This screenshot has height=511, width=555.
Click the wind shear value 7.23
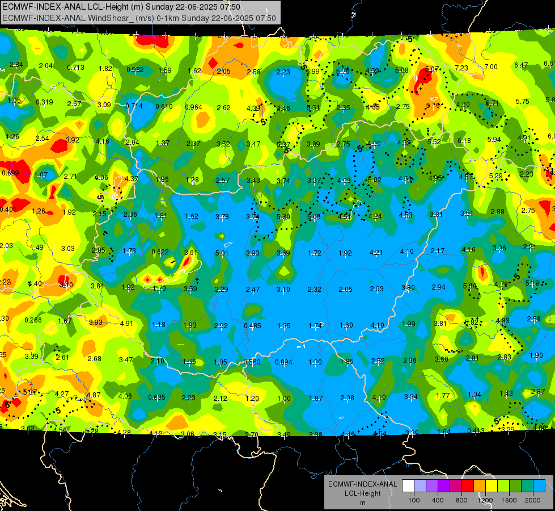click(461, 68)
